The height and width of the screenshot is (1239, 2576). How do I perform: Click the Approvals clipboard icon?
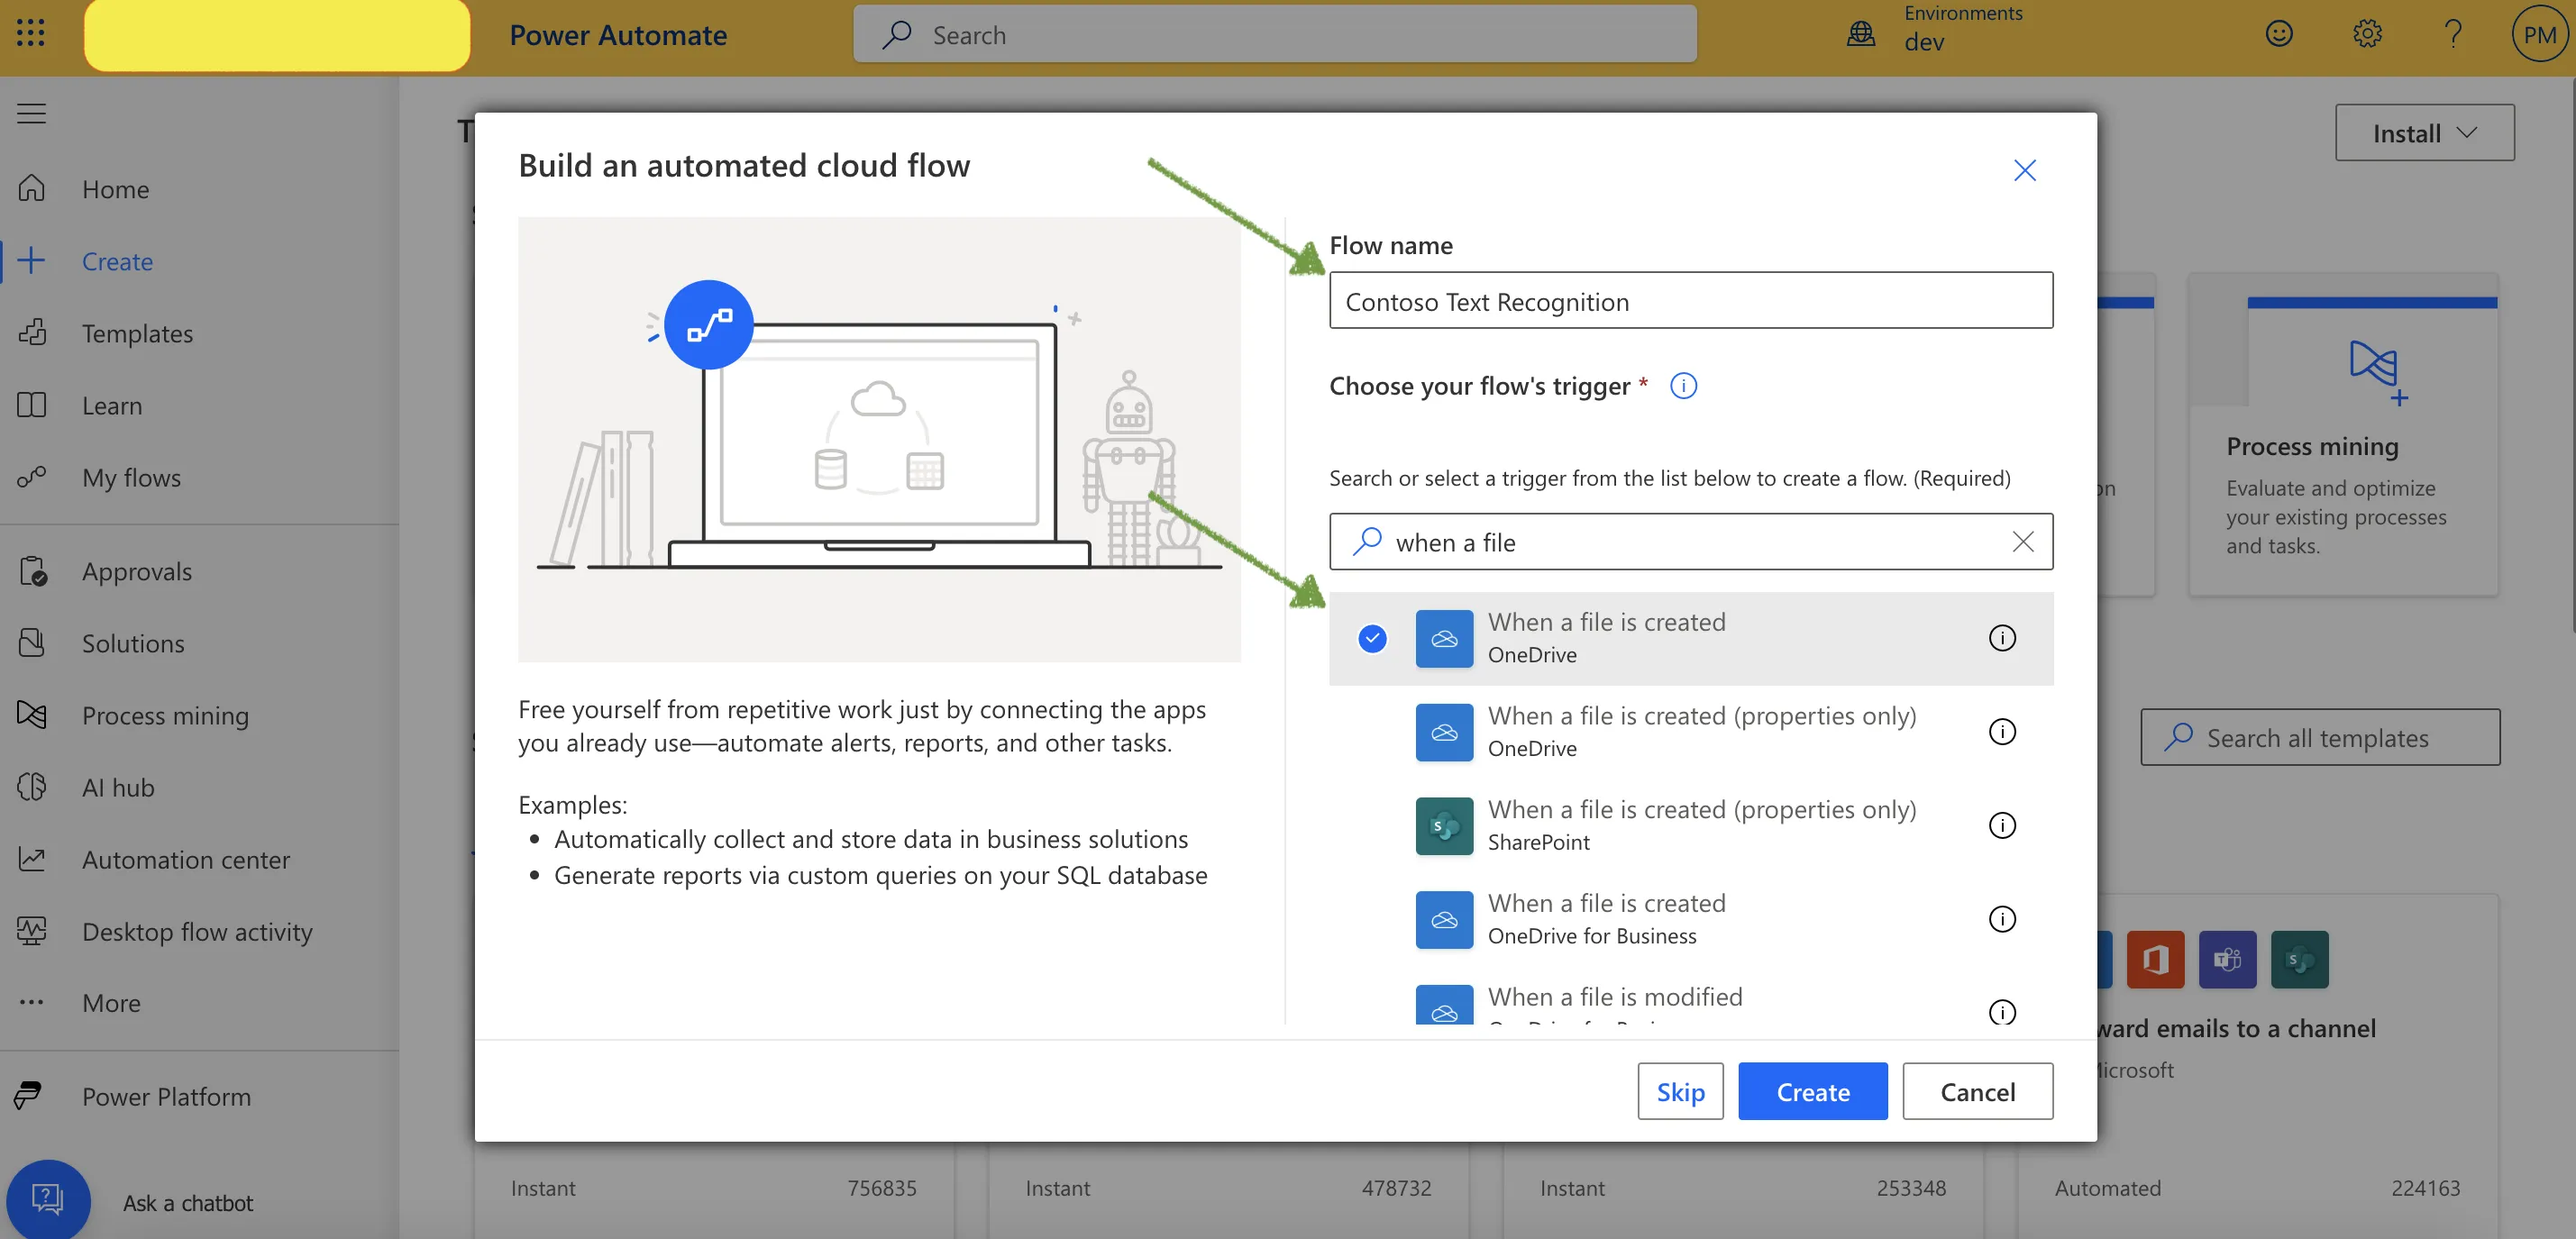32,571
